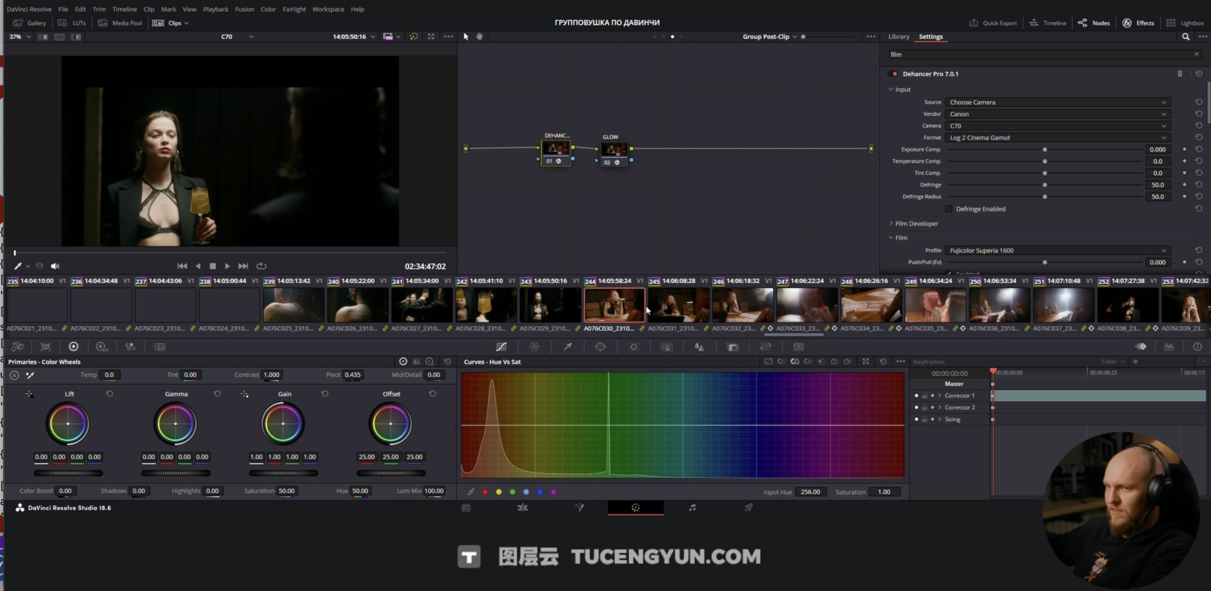The width and height of the screenshot is (1211, 591).
Task: Click the hand pan tool in node editor
Action: pyautogui.click(x=479, y=36)
